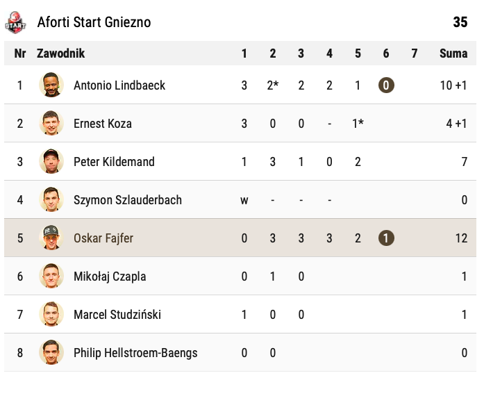
Task: Open Oskar Fajfer's avatar photo
Action: pos(51,238)
